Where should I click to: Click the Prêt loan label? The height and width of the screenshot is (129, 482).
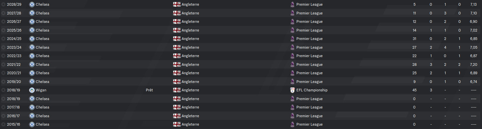click(149, 90)
